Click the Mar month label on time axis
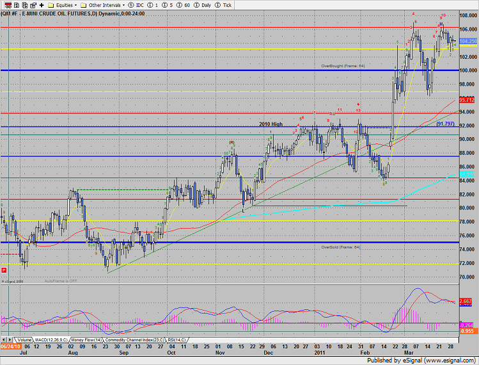 click(409, 353)
